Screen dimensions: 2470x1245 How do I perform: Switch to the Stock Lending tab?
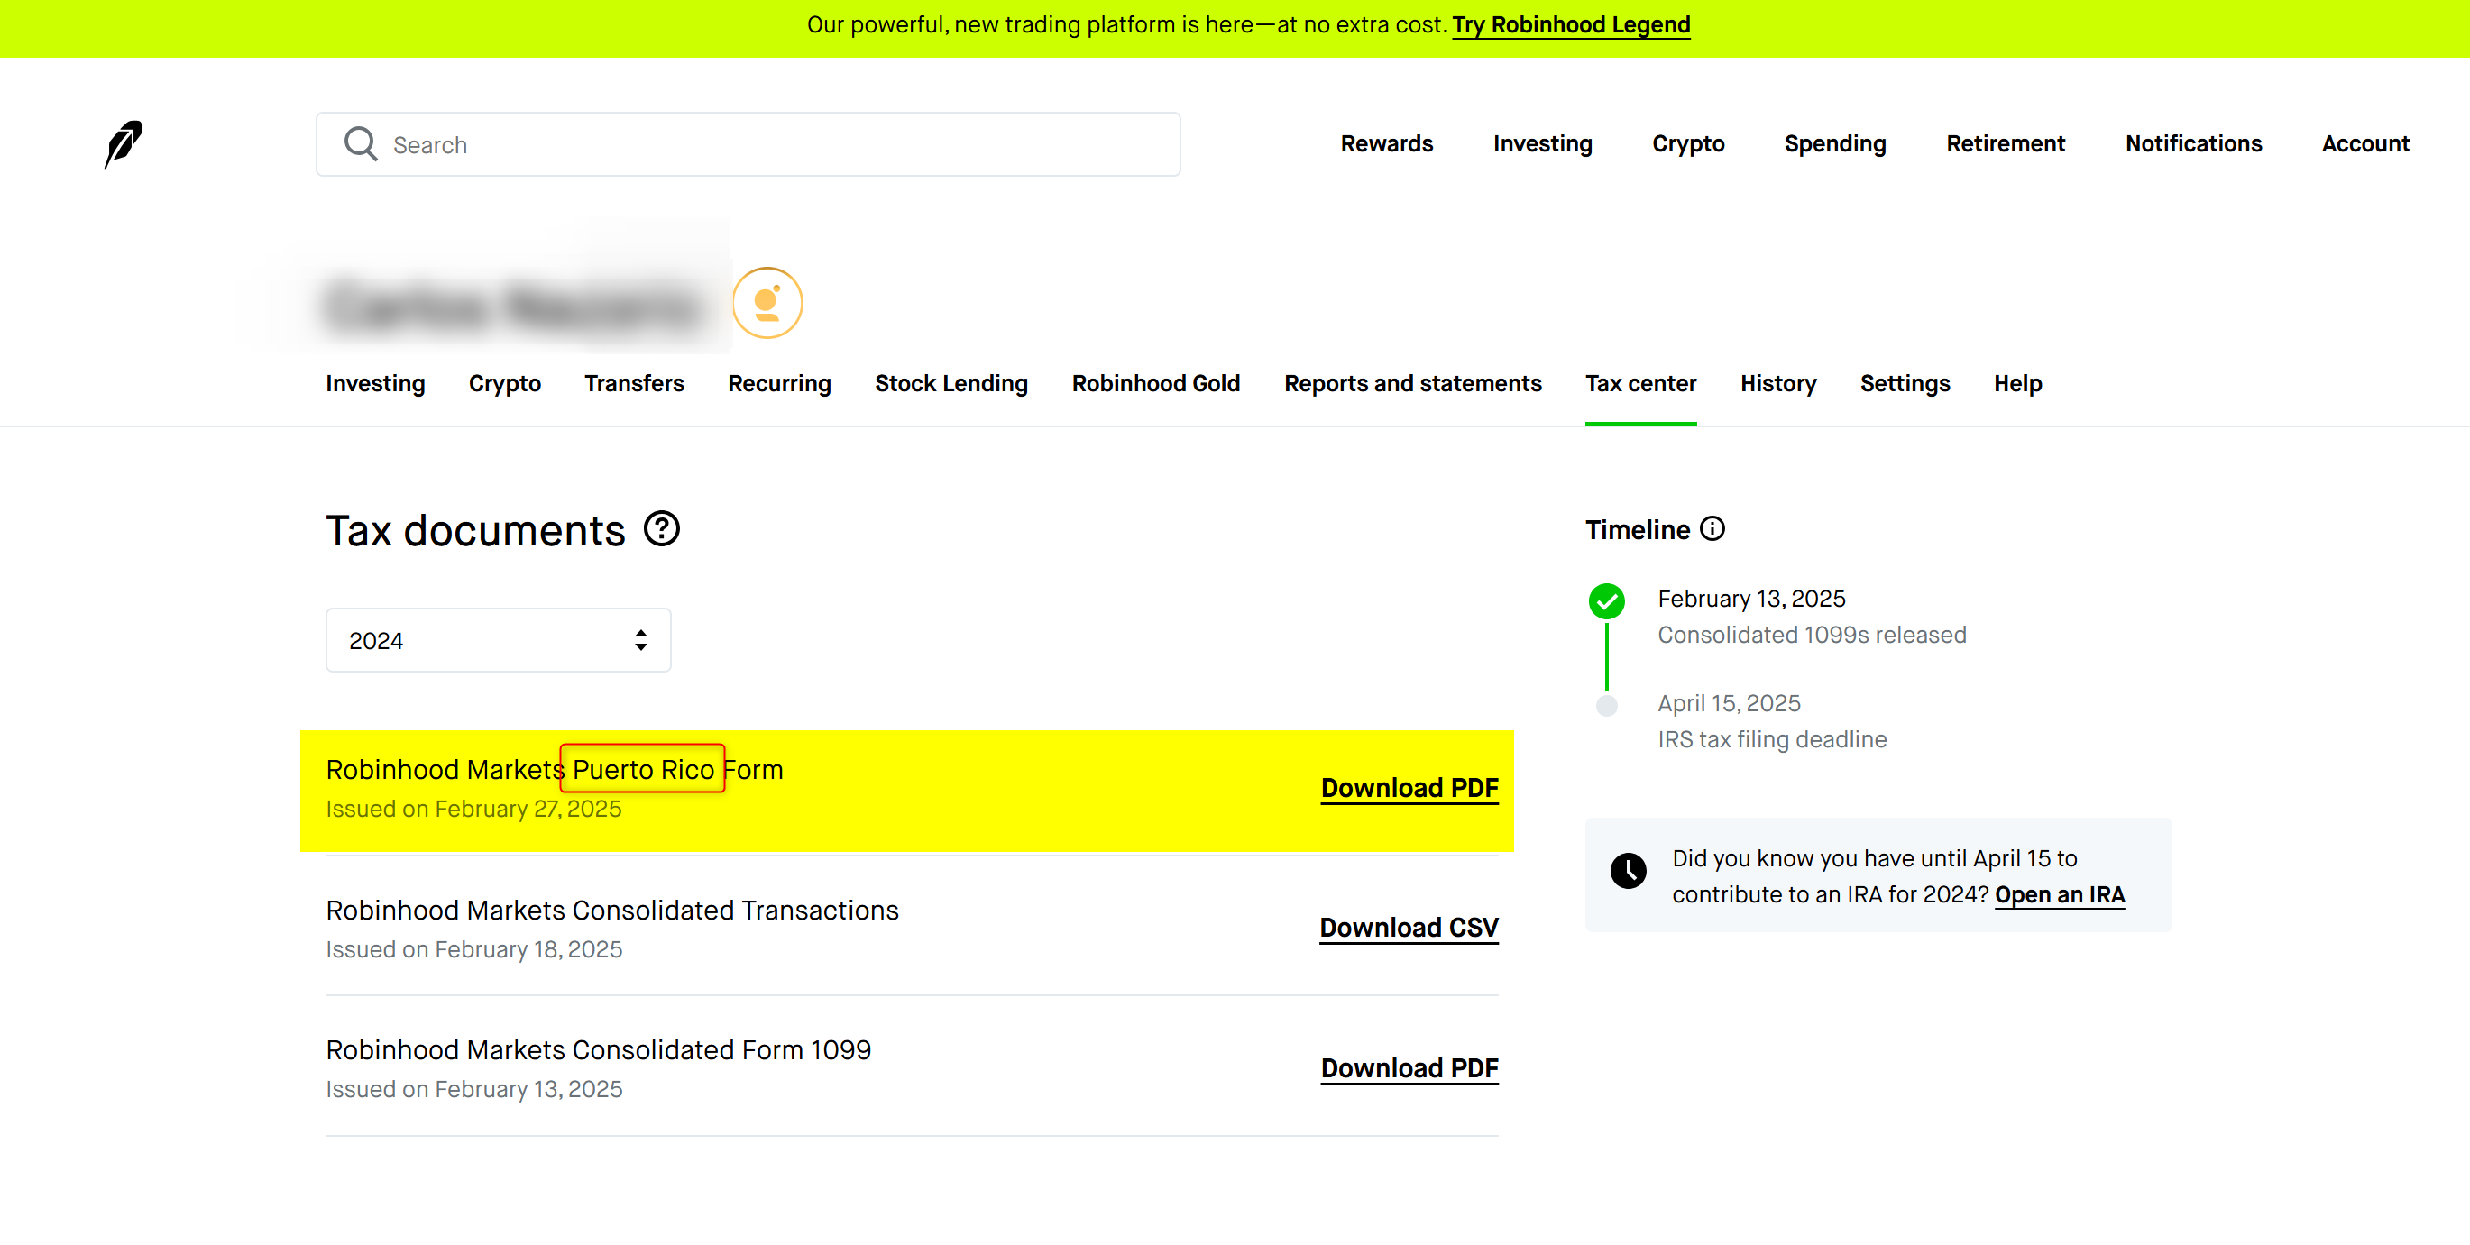pos(951,383)
